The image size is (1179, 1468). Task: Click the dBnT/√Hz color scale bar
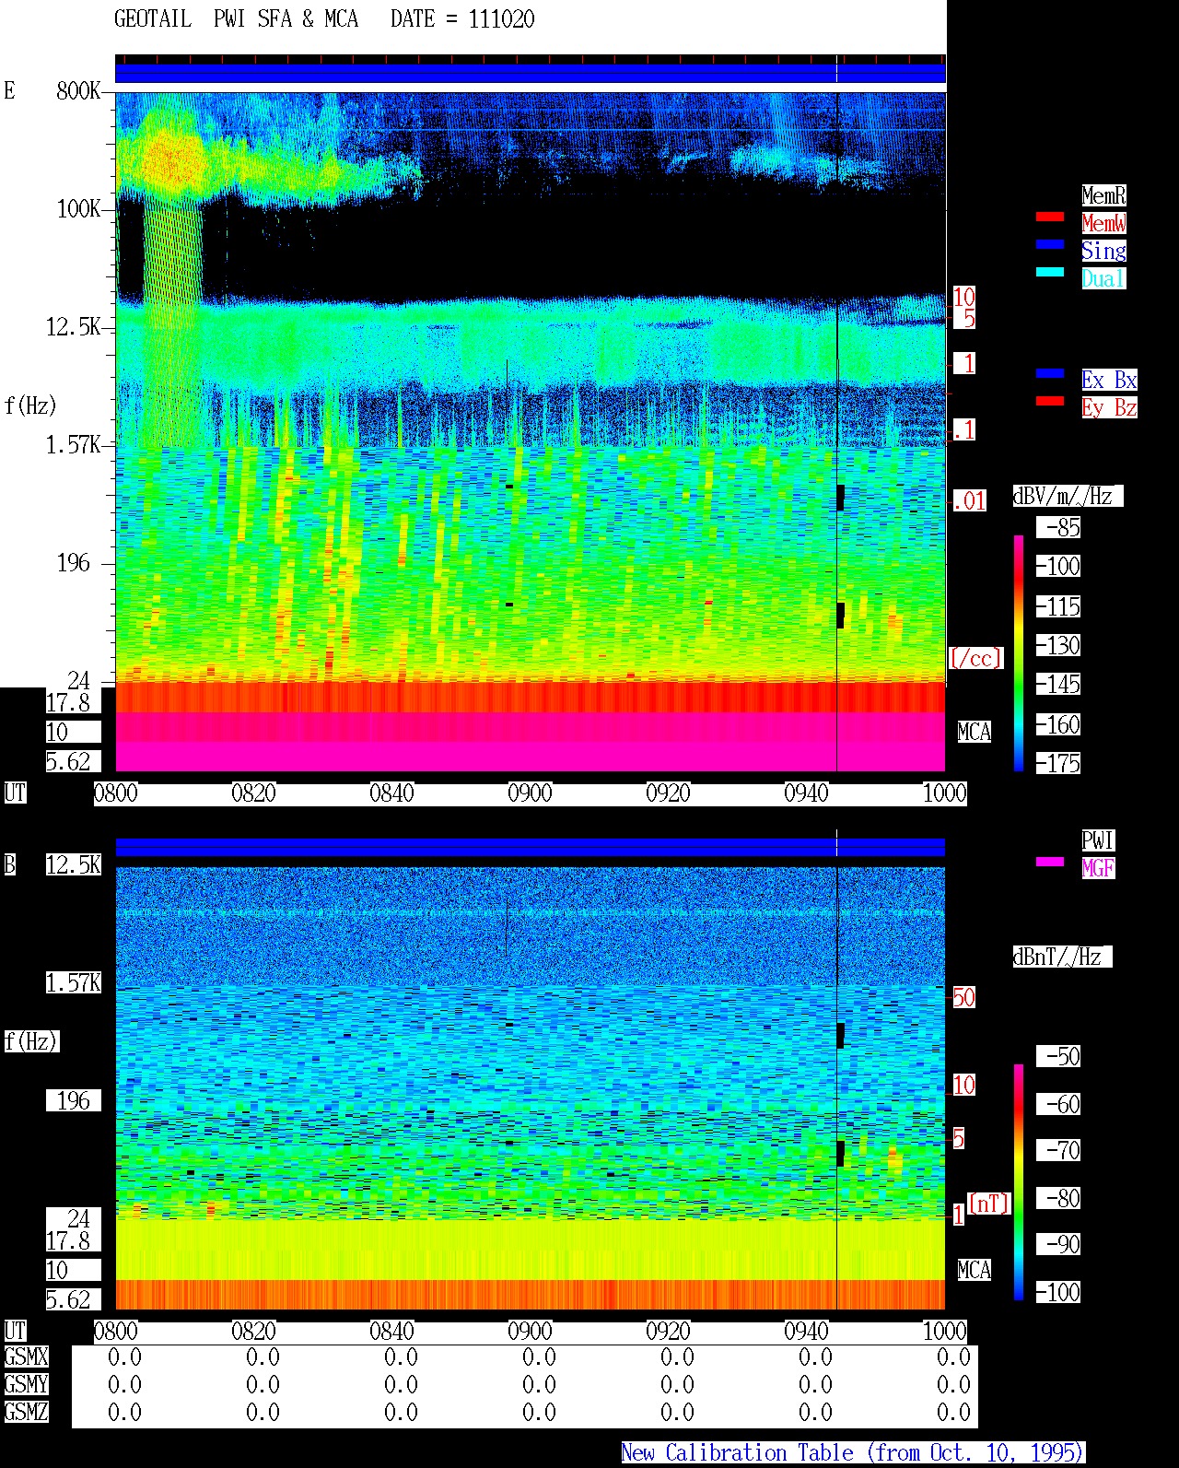1019,1182
